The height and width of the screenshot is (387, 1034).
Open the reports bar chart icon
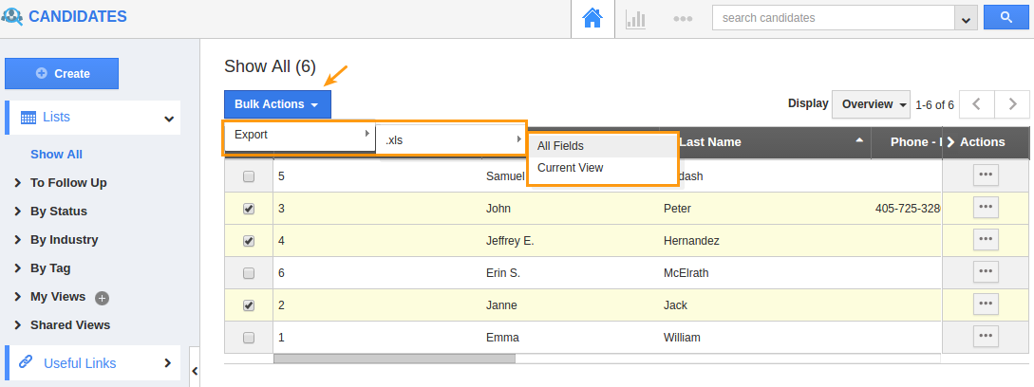635,19
